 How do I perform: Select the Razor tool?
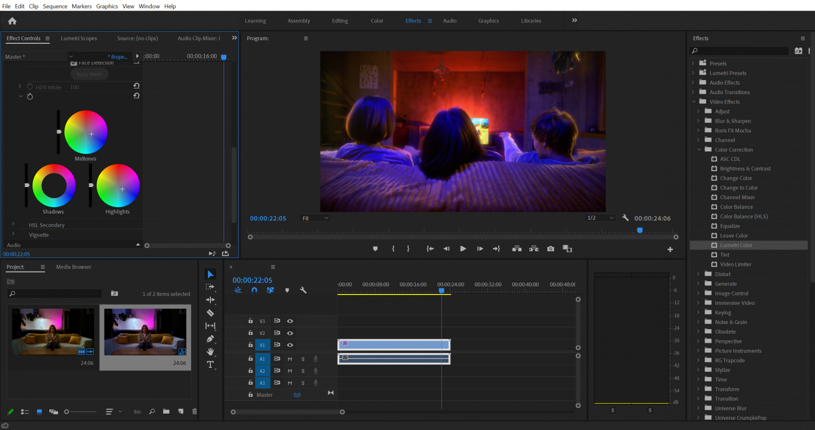(210, 313)
